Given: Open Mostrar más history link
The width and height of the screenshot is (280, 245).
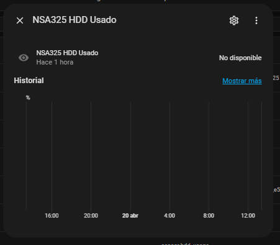Looking at the screenshot, I should pyautogui.click(x=242, y=81).
